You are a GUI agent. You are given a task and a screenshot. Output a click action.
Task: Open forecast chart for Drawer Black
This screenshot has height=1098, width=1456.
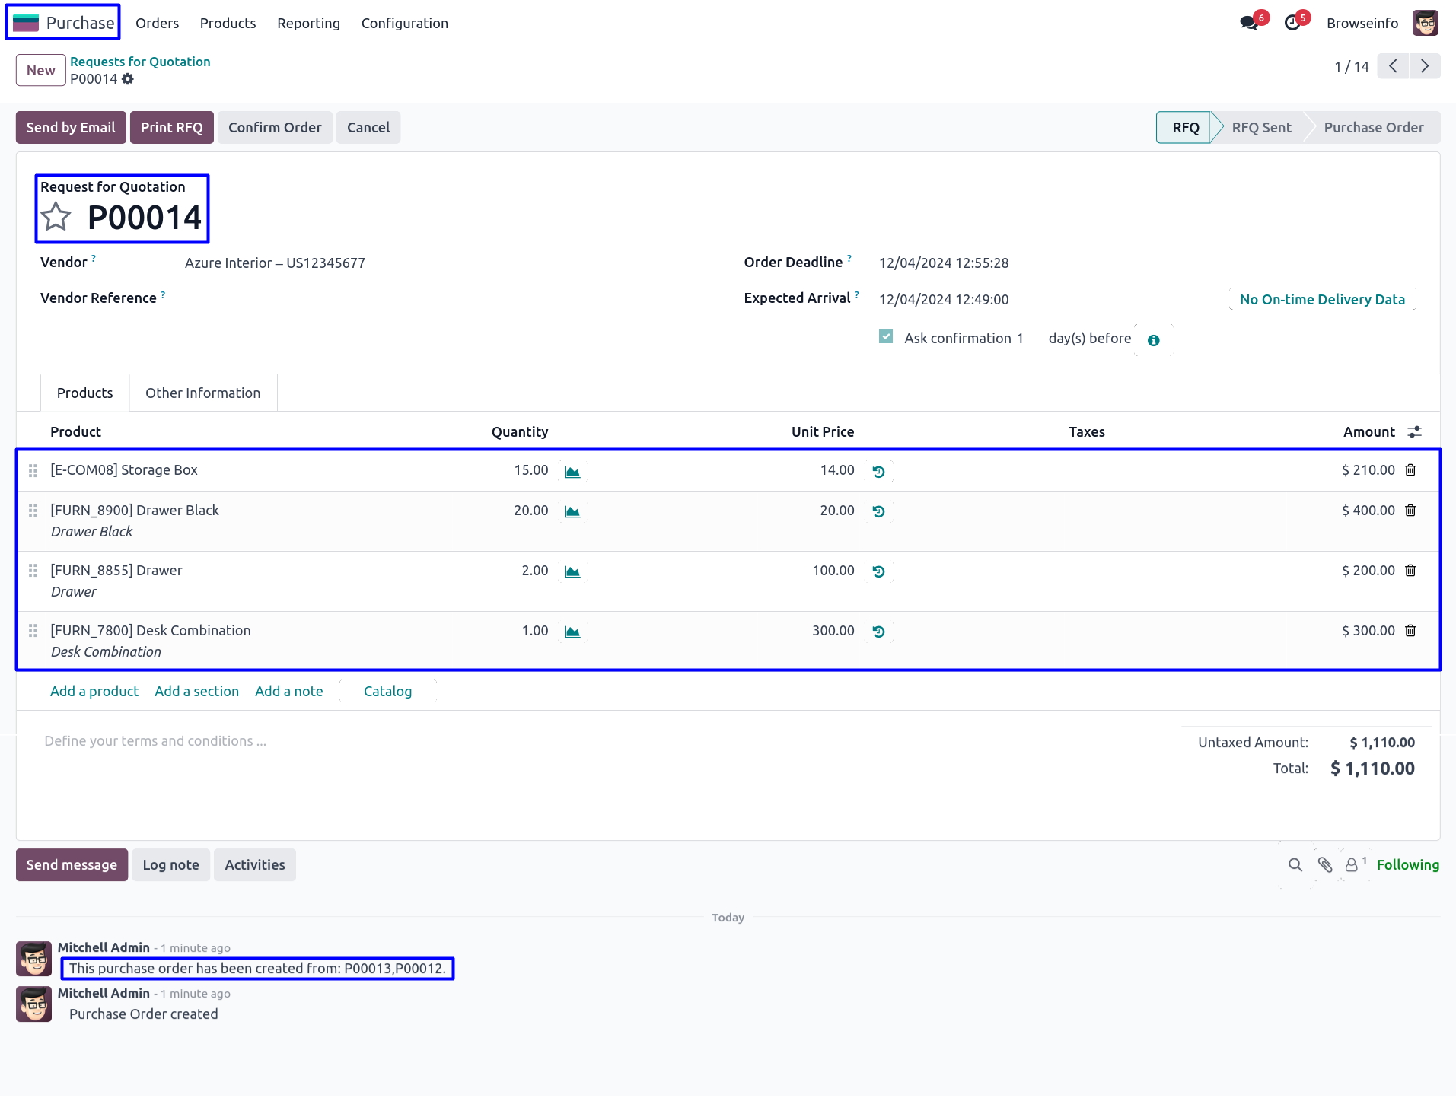point(572,511)
